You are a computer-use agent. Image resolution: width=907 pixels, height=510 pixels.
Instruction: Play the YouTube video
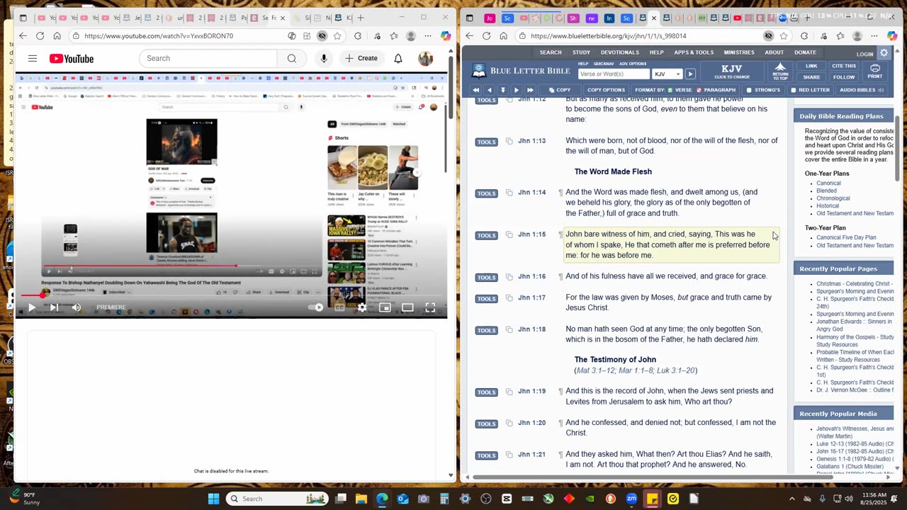(31, 307)
